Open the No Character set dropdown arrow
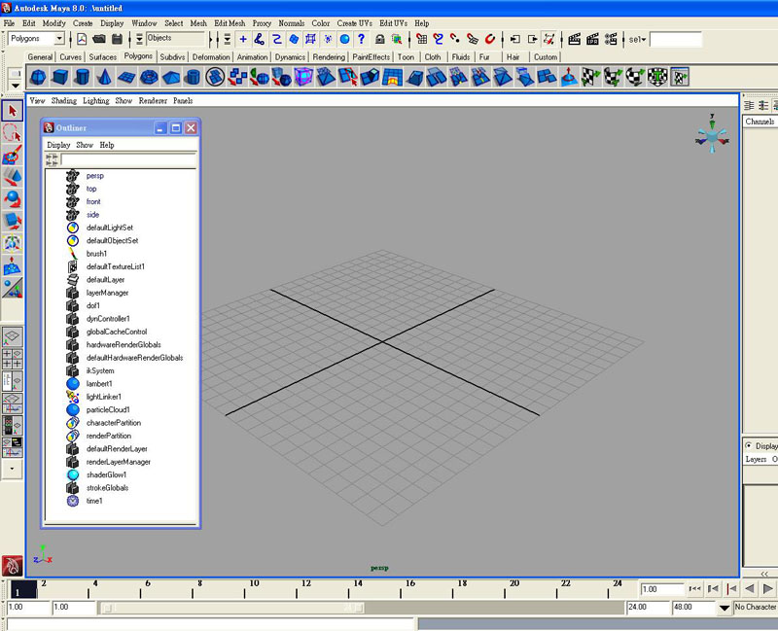The height and width of the screenshot is (631, 778). 725,608
